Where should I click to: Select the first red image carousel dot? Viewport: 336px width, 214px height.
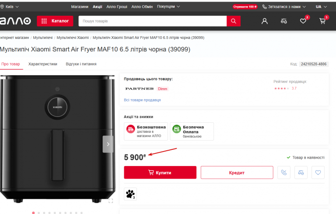pyautogui.click(x=33, y=213)
